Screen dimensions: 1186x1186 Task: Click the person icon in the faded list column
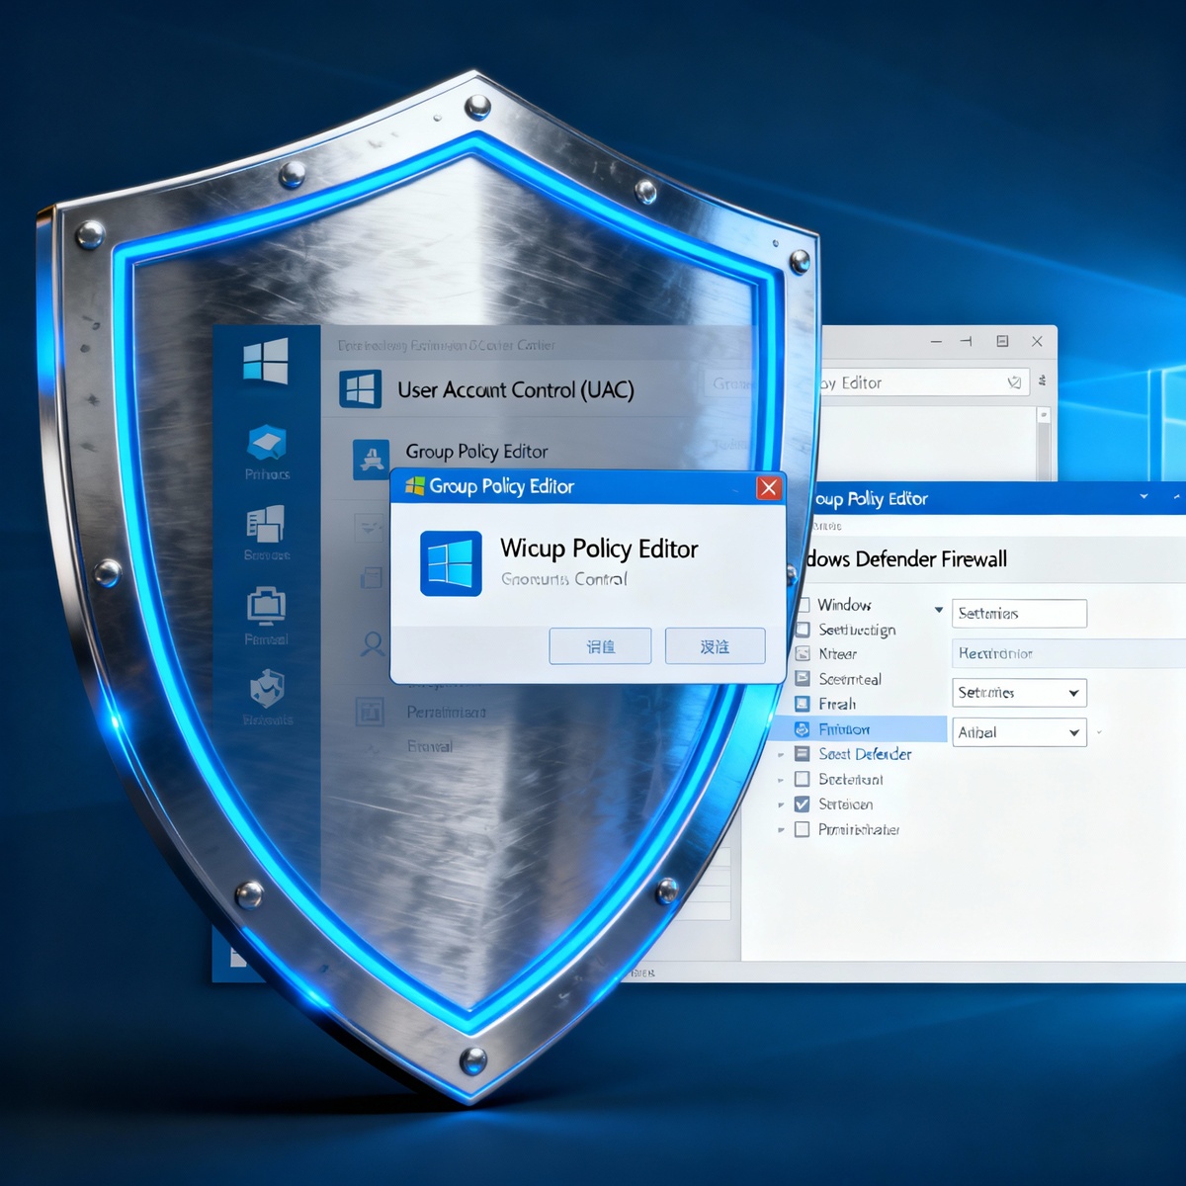click(373, 644)
